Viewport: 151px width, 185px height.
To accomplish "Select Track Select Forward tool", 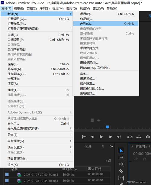I will (x=121, y=157).
